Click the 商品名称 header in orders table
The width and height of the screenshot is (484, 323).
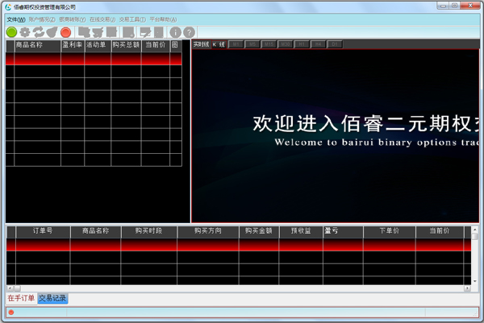point(96,231)
